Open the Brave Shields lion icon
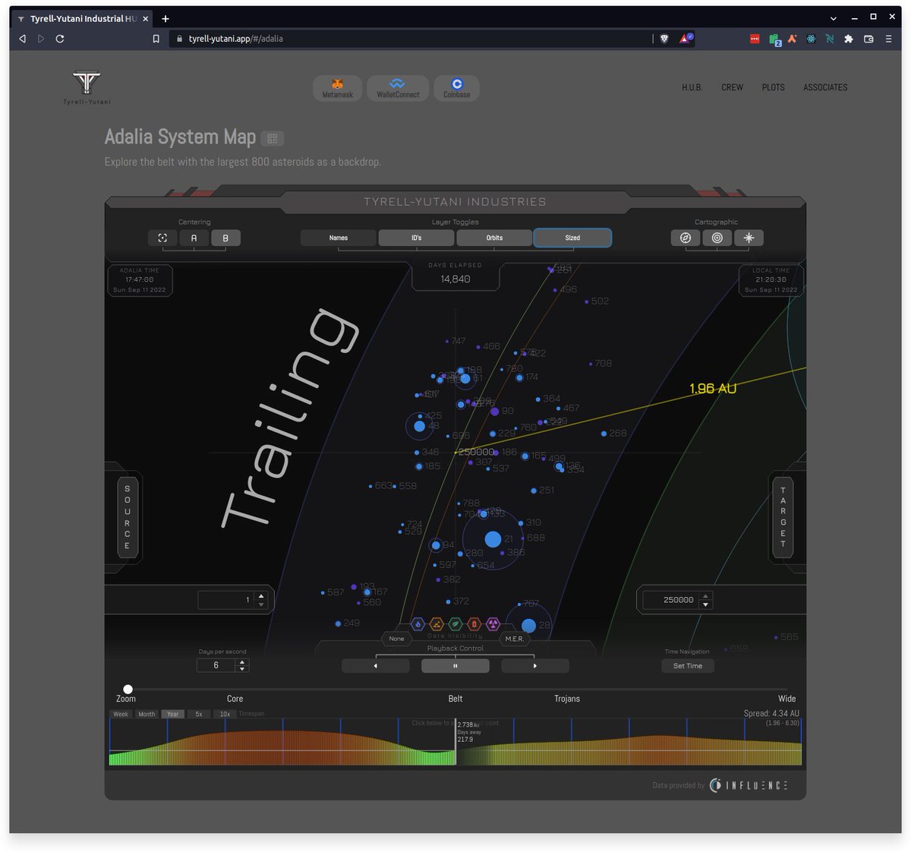911x852 pixels. (x=664, y=39)
